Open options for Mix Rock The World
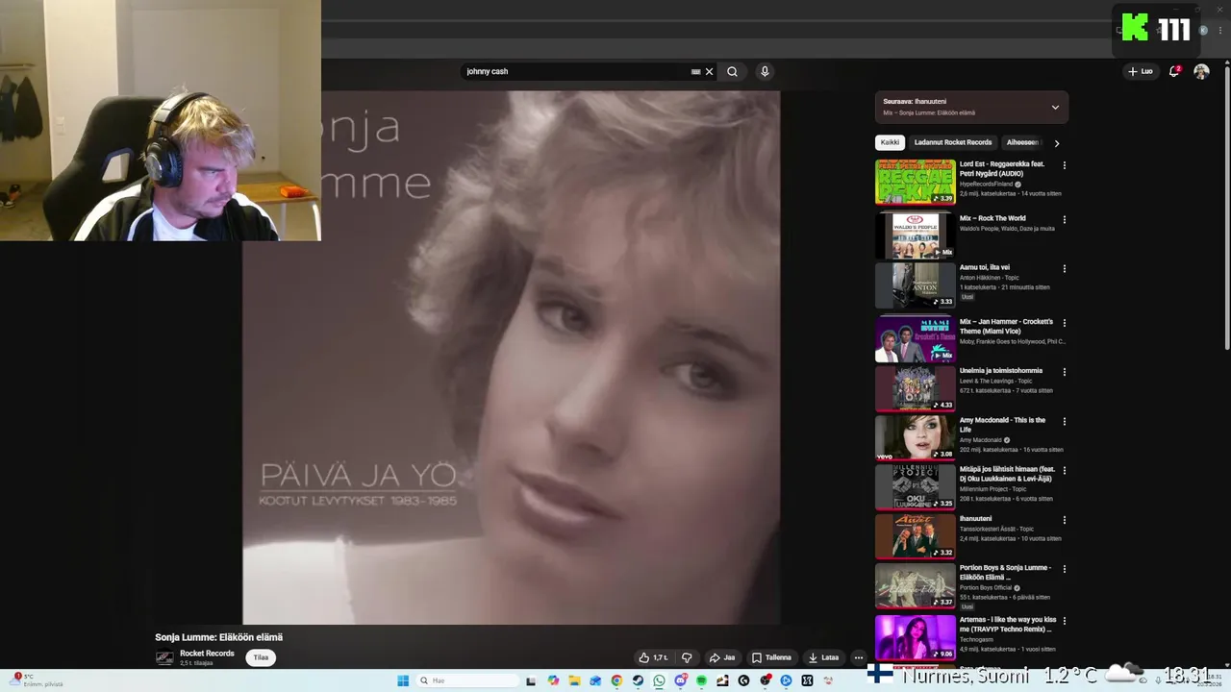1231x692 pixels. pos(1064,219)
